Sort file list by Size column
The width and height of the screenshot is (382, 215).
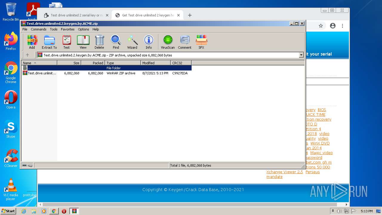pyautogui.click(x=69, y=63)
